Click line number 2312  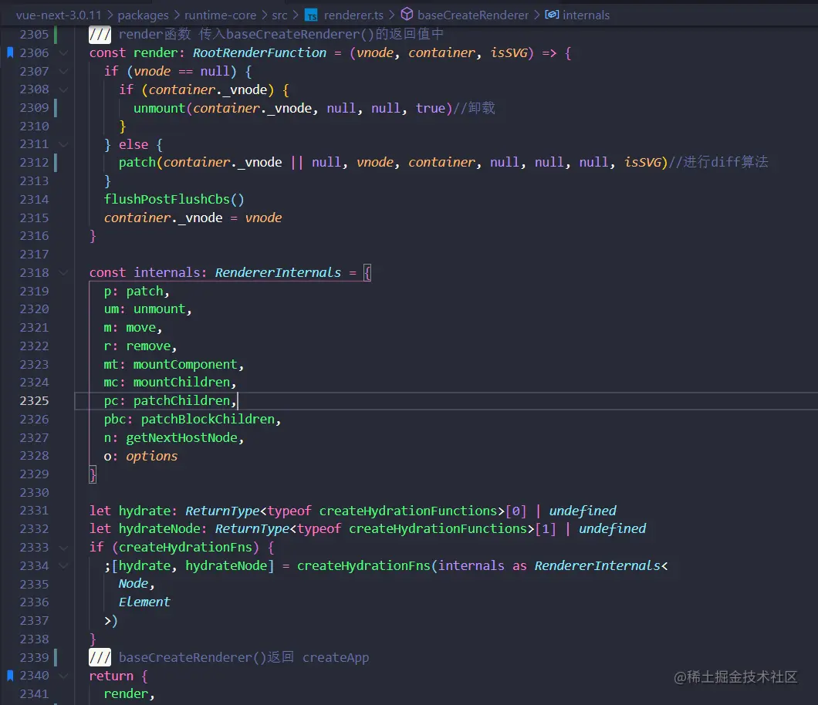34,163
